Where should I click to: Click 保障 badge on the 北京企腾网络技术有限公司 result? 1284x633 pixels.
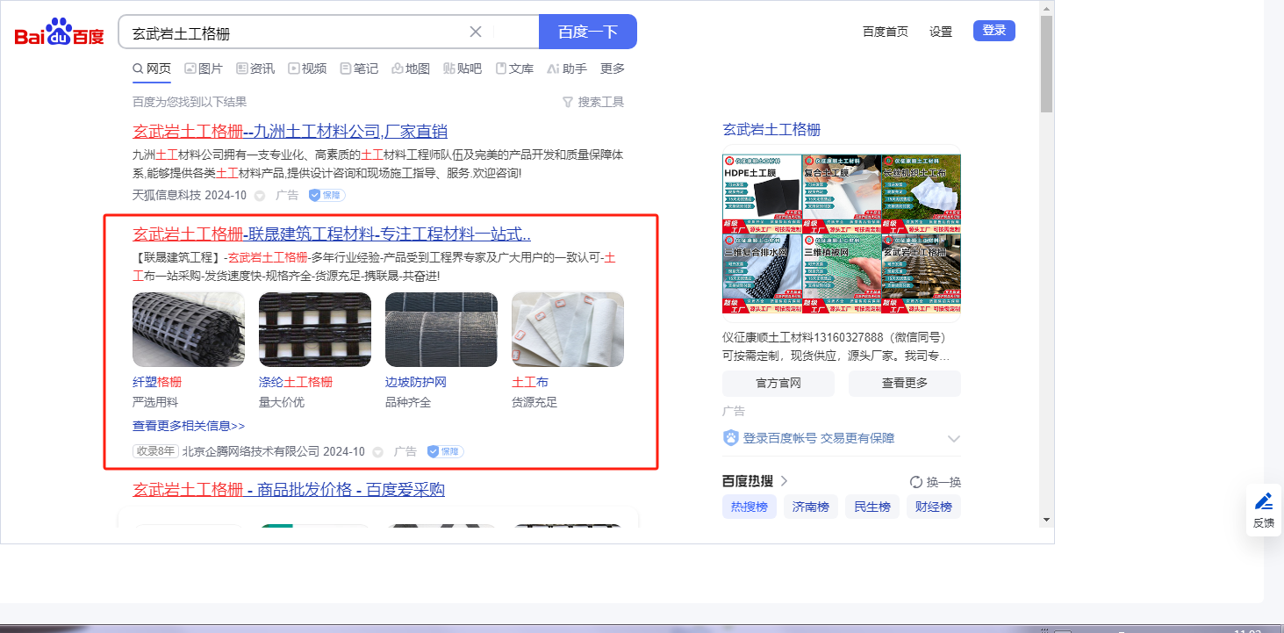[x=445, y=451]
